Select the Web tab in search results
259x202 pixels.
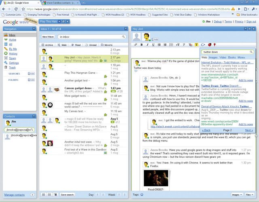click(x=204, y=57)
